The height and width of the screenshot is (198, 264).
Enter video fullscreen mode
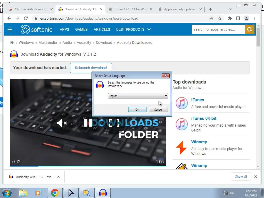coord(114,123)
